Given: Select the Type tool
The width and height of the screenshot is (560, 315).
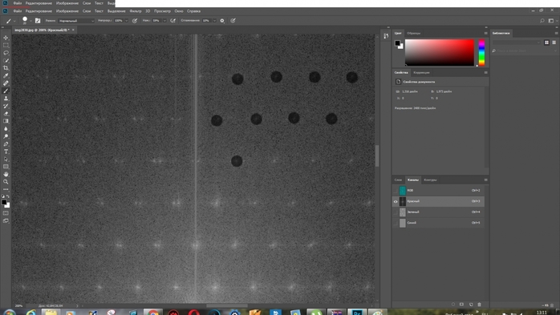Looking at the screenshot, I should pyautogui.click(x=6, y=151).
